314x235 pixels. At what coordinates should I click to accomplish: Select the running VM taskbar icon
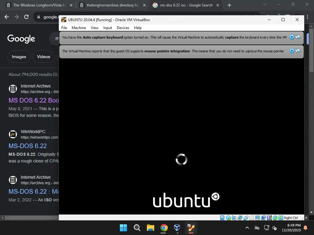pyautogui.click(x=191, y=228)
